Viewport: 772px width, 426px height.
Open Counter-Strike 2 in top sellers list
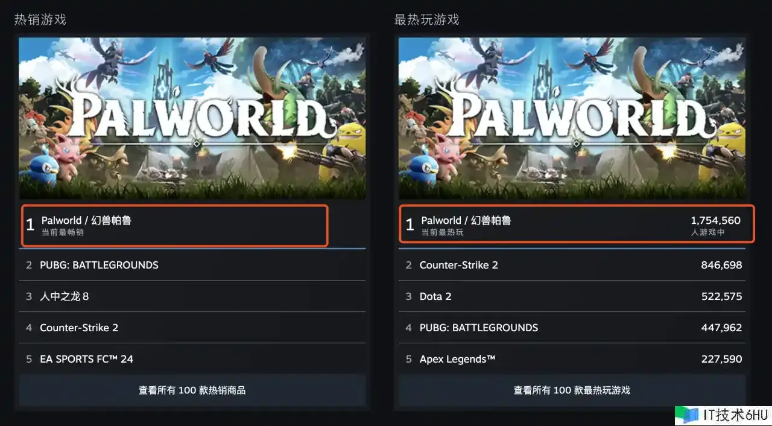coord(192,328)
